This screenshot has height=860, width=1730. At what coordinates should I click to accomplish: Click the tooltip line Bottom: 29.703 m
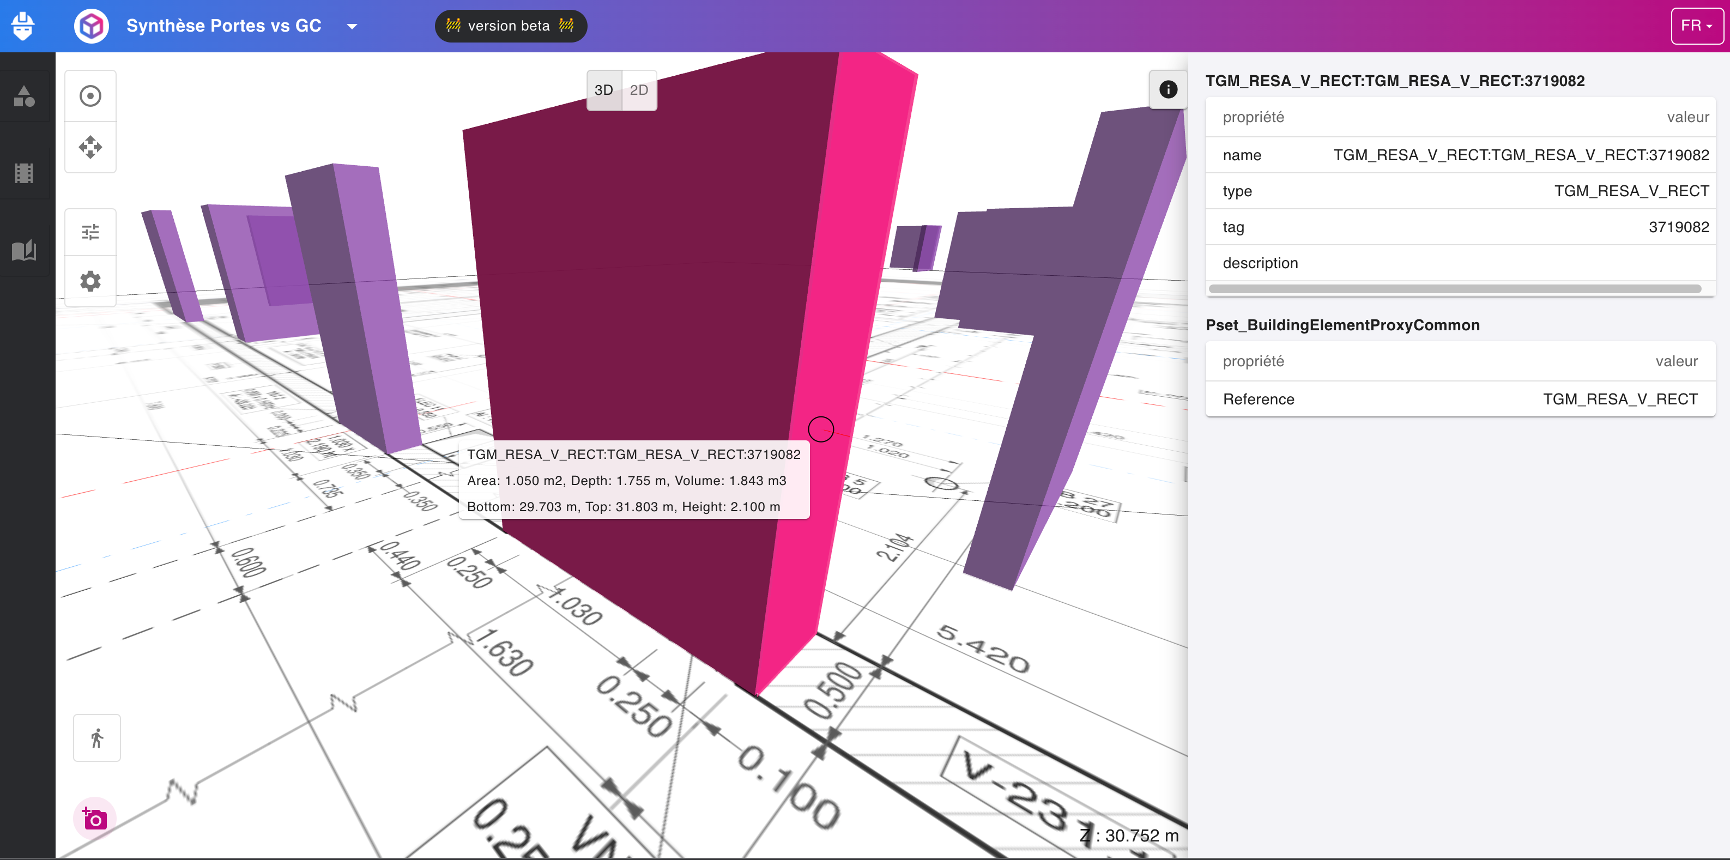point(623,507)
